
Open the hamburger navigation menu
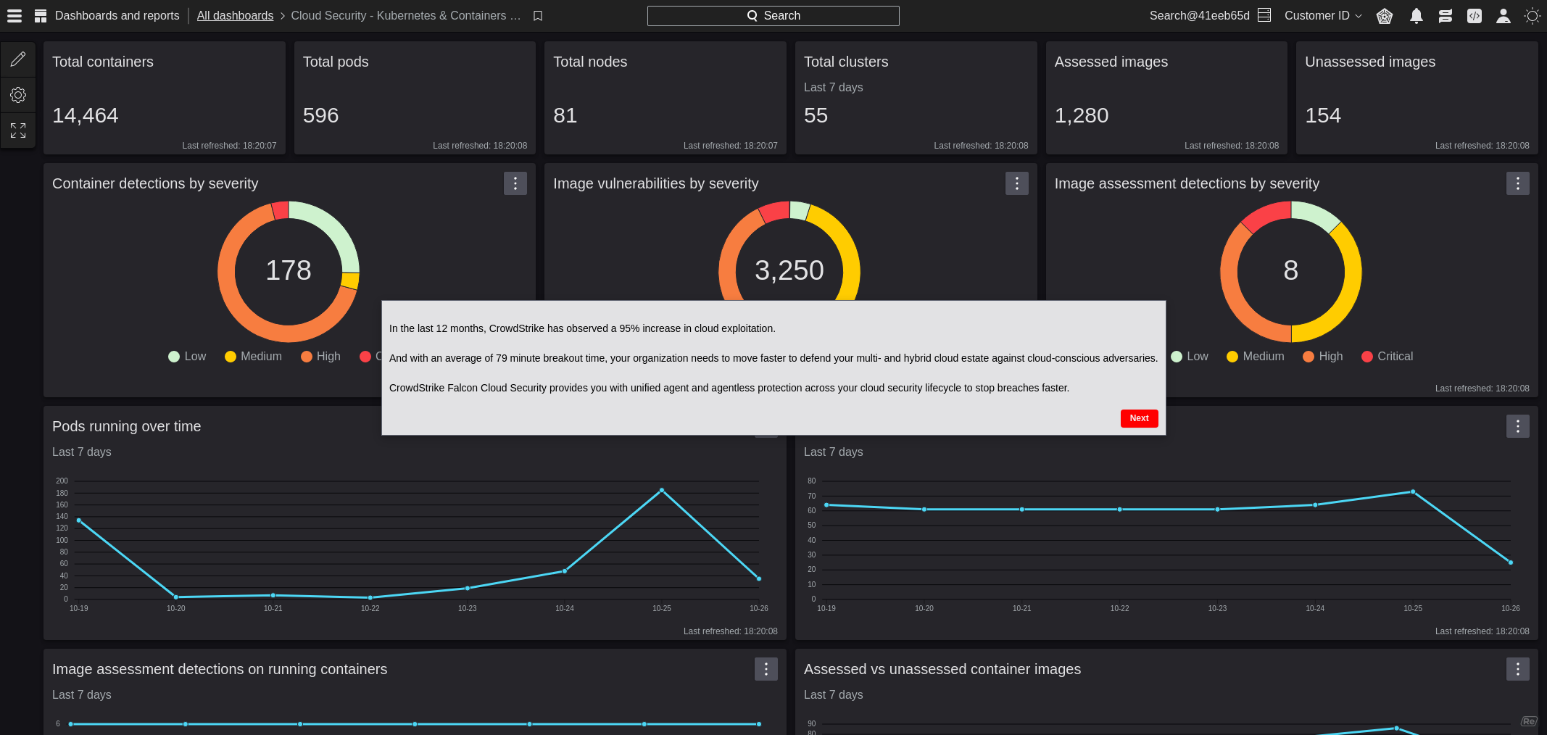click(x=14, y=15)
